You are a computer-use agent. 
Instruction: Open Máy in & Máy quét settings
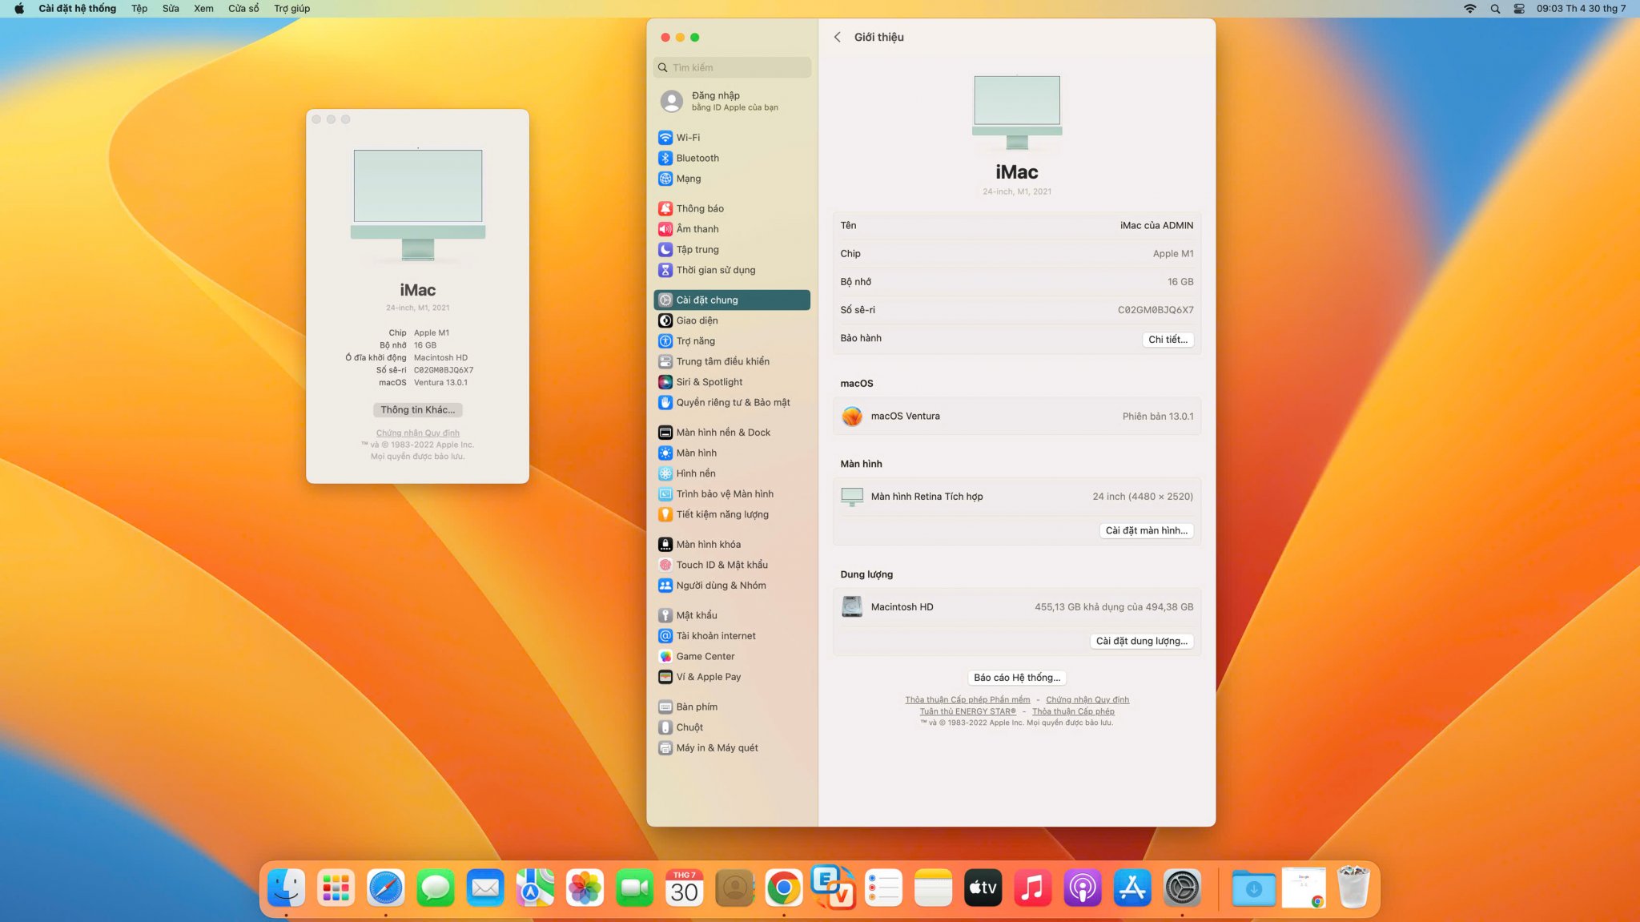[732, 748]
